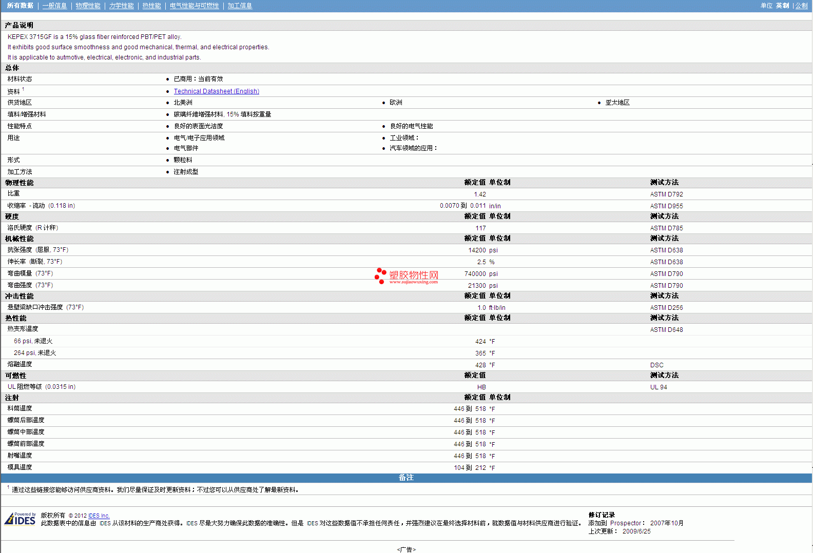Viewport: 813px width, 553px height.
Task: Open the 电气性能与可燃性 navigation link
Action: coord(194,6)
